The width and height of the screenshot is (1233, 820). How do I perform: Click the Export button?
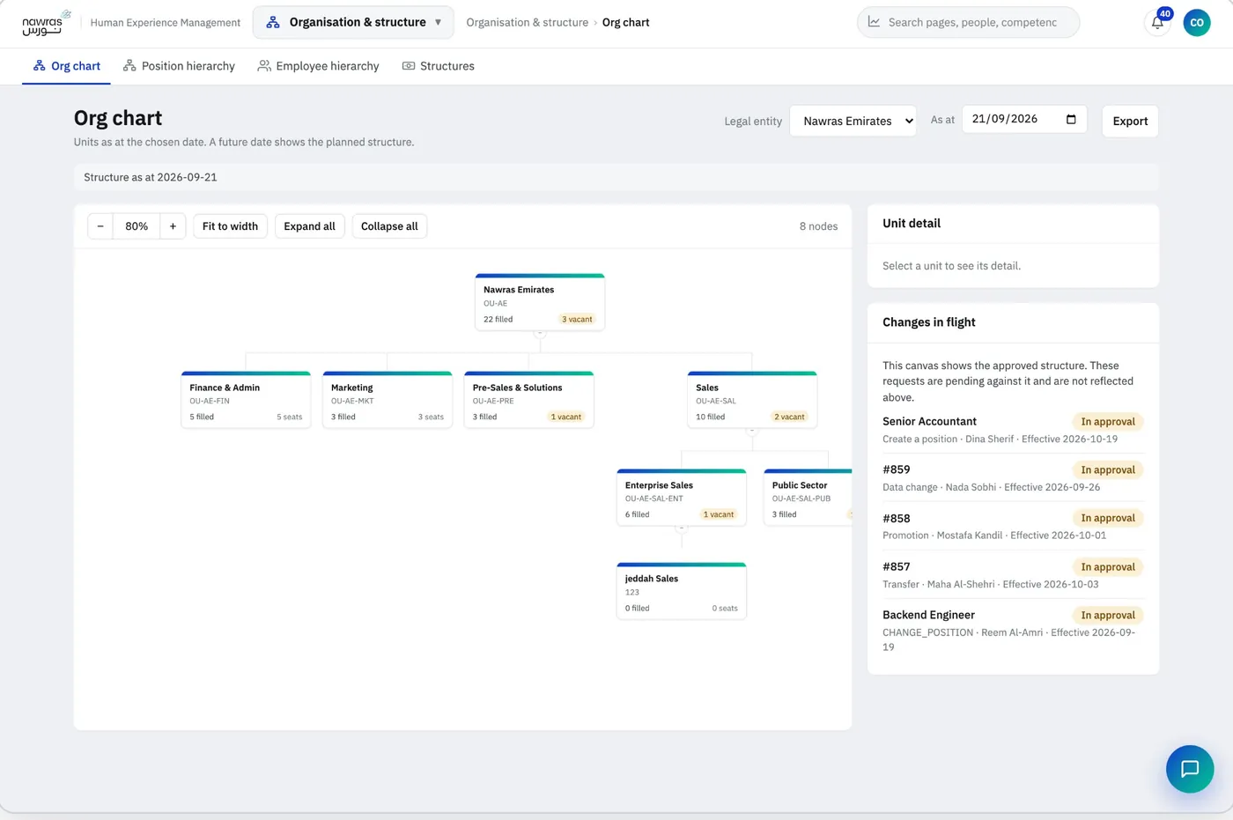pyautogui.click(x=1130, y=121)
